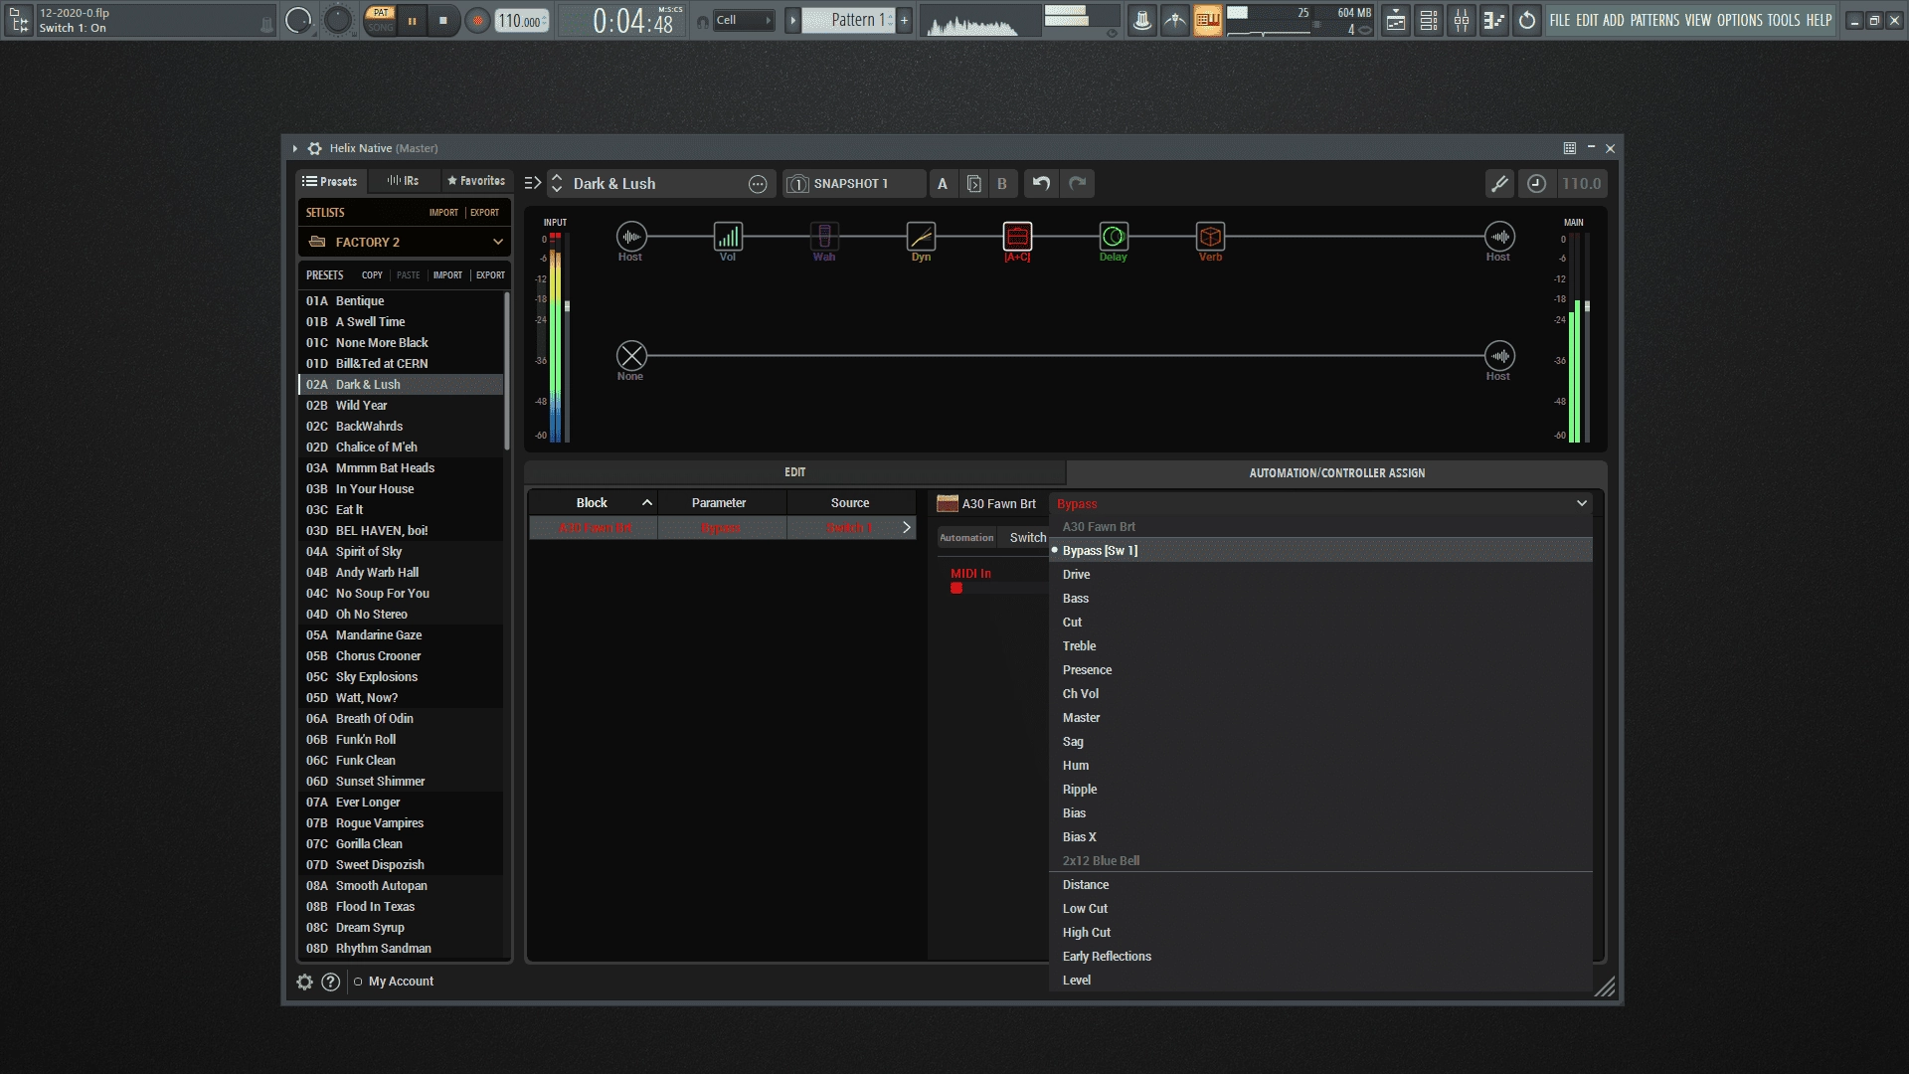The width and height of the screenshot is (1909, 1074).
Task: Click the Vol block in signal chain
Action: pyautogui.click(x=728, y=237)
